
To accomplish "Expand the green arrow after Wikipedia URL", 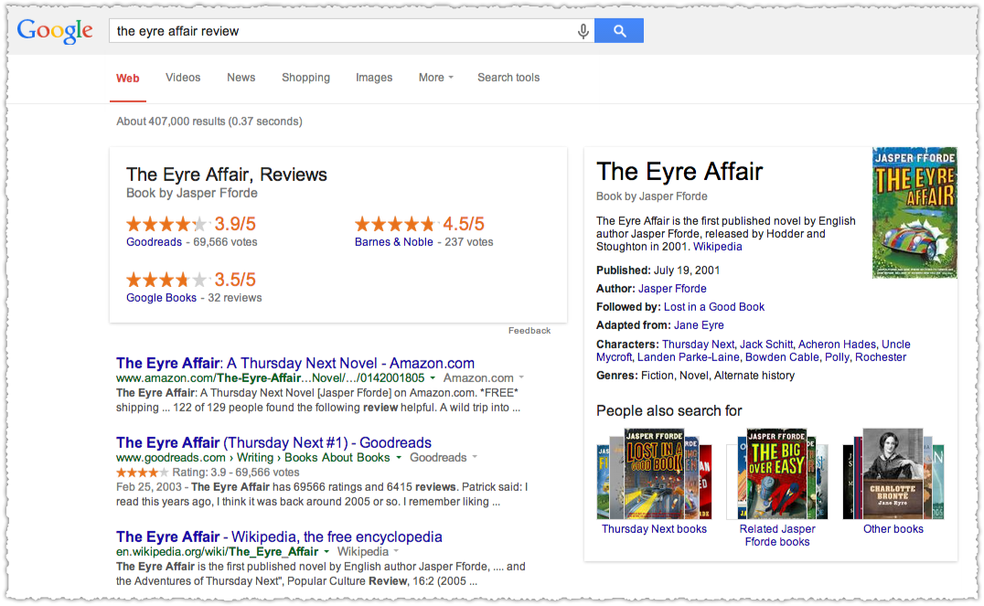I will [326, 552].
